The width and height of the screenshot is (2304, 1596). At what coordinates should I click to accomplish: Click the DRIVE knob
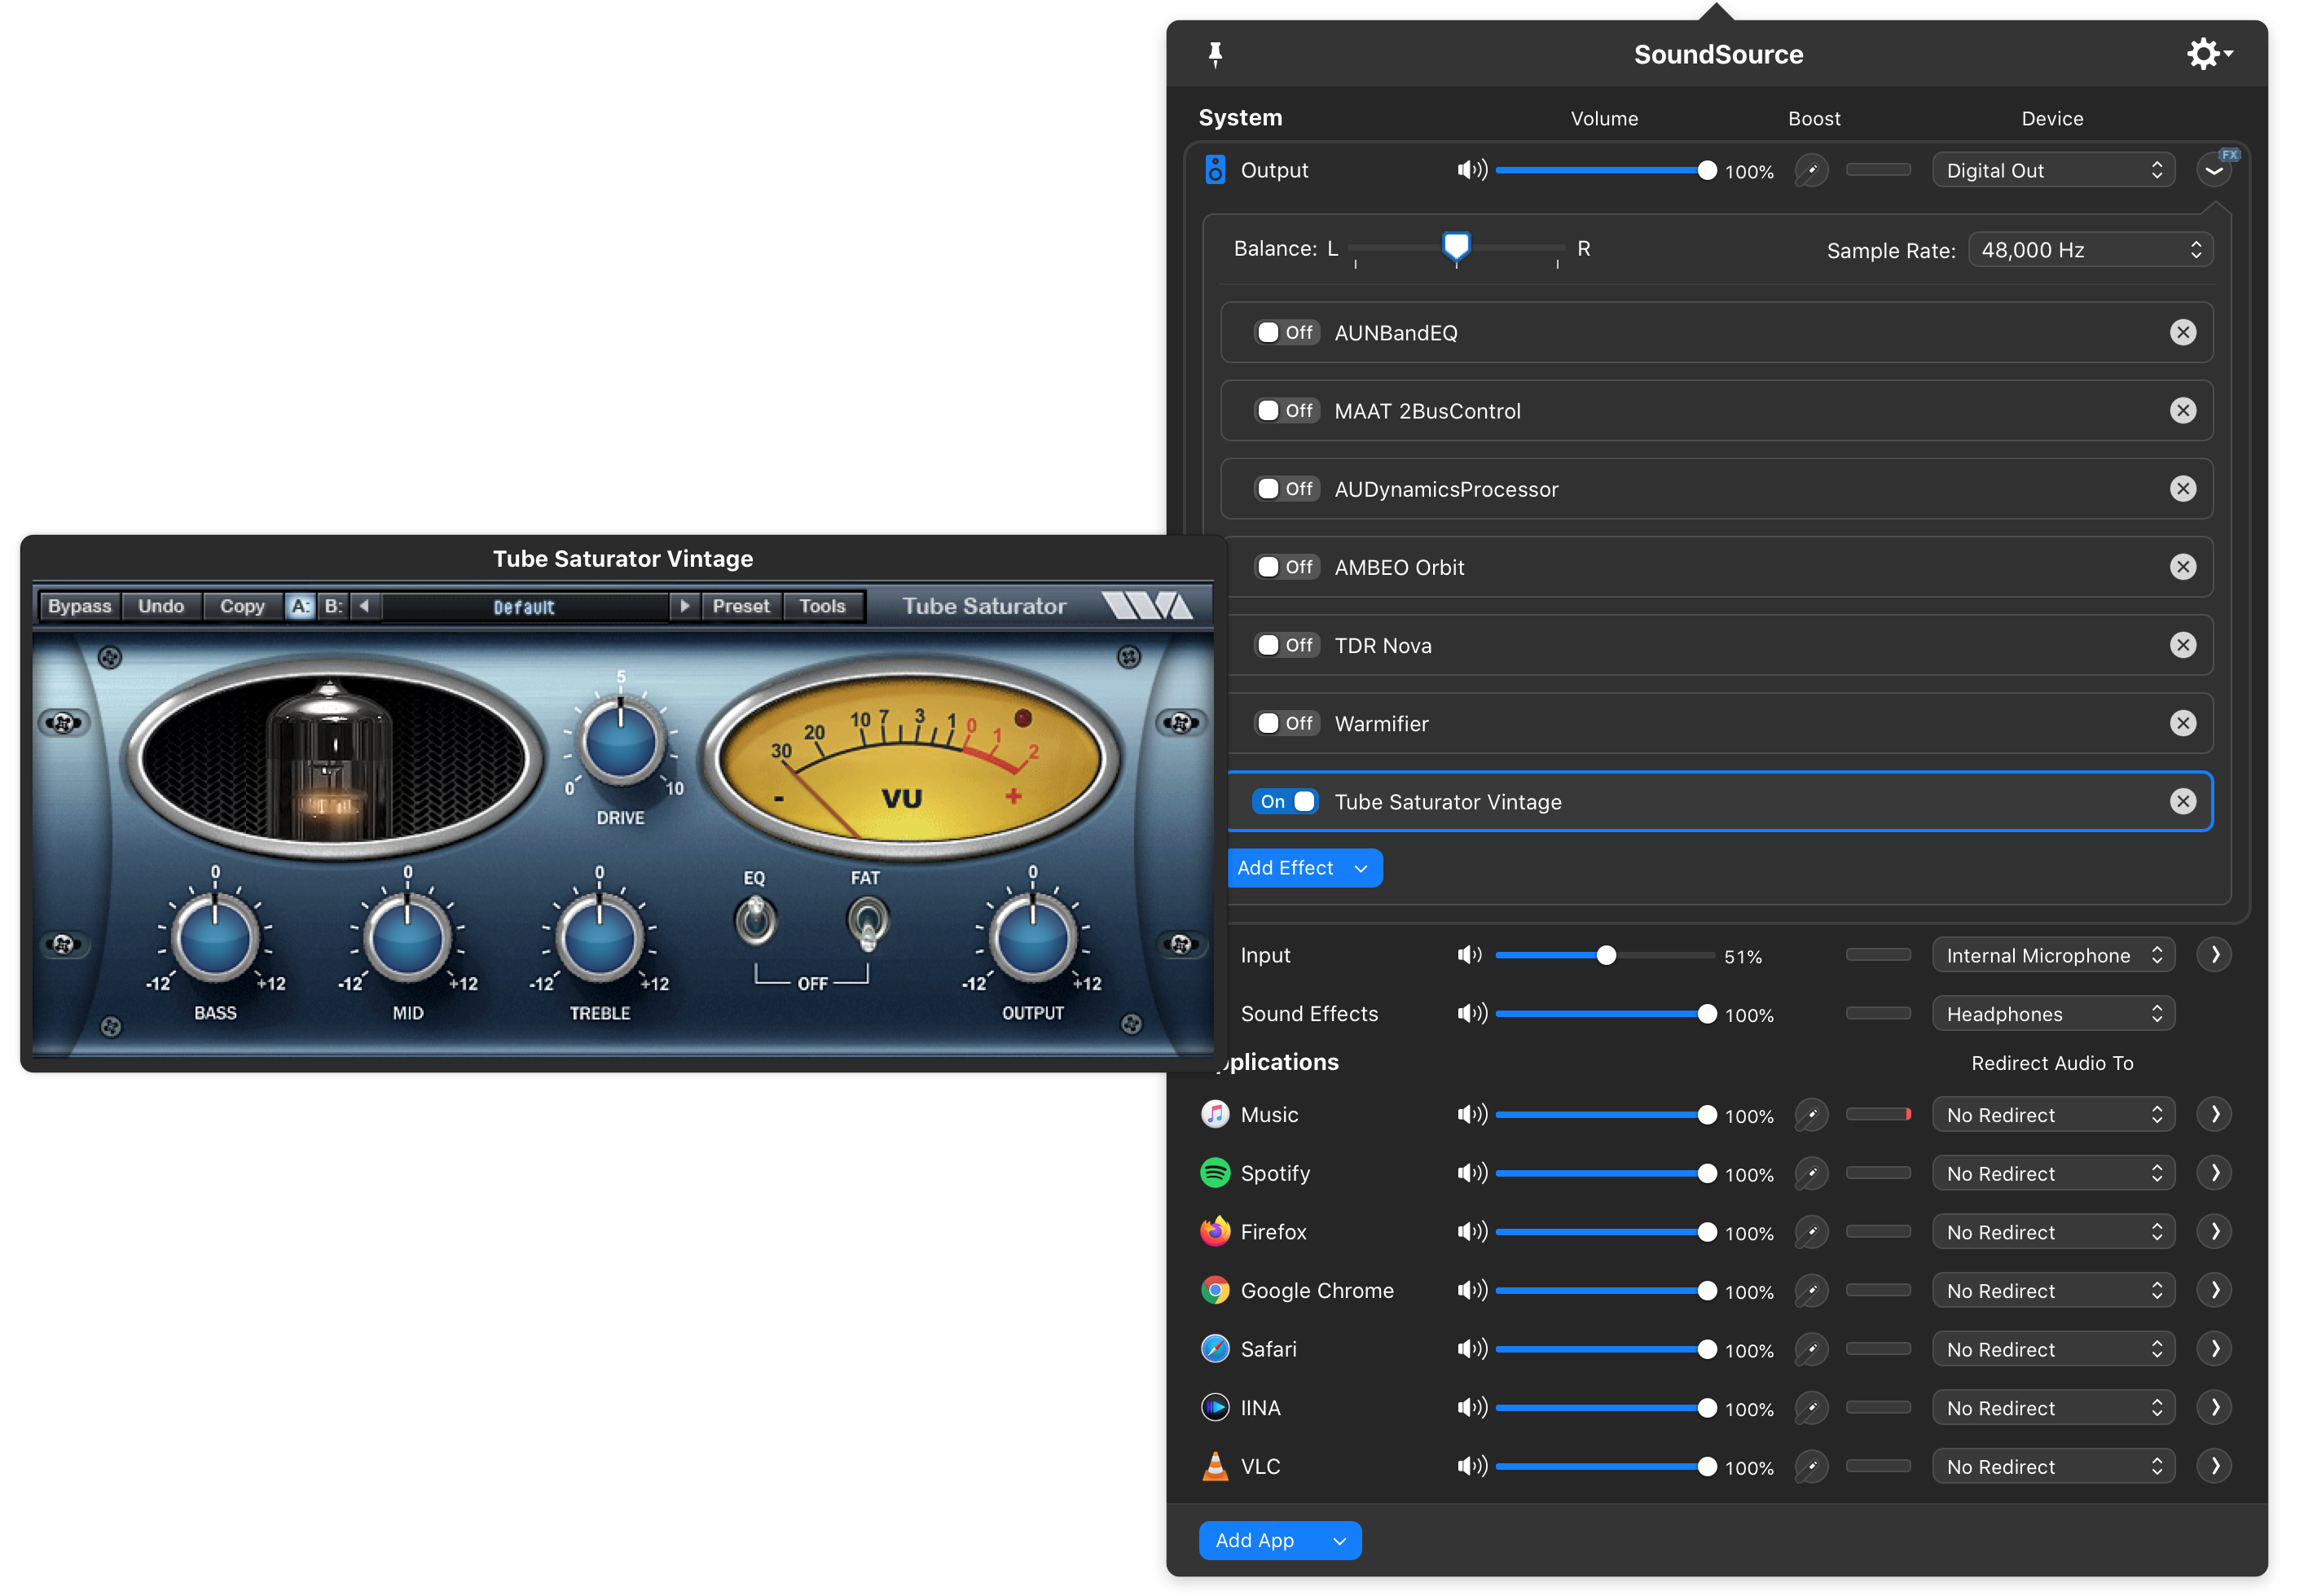620,743
